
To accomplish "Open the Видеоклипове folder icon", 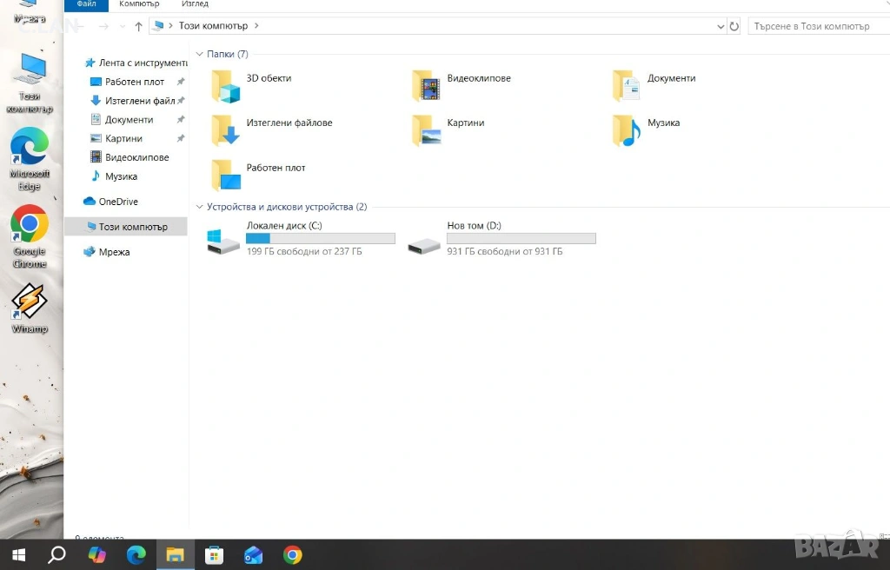I will (x=427, y=86).
